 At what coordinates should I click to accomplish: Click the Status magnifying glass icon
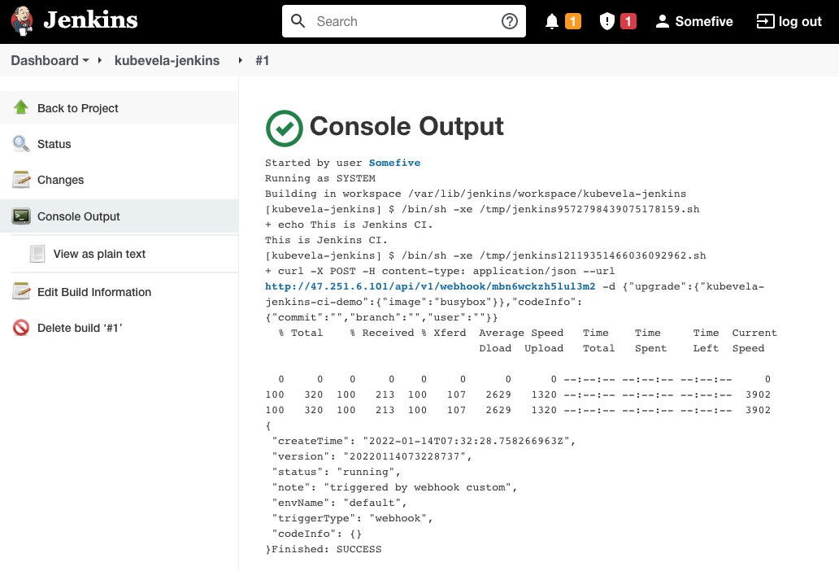pyautogui.click(x=21, y=144)
